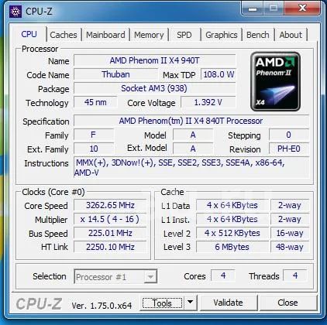This screenshot has width=327, height=325.
Task: Minimize the CPU-Z window
Action: pos(253,9)
